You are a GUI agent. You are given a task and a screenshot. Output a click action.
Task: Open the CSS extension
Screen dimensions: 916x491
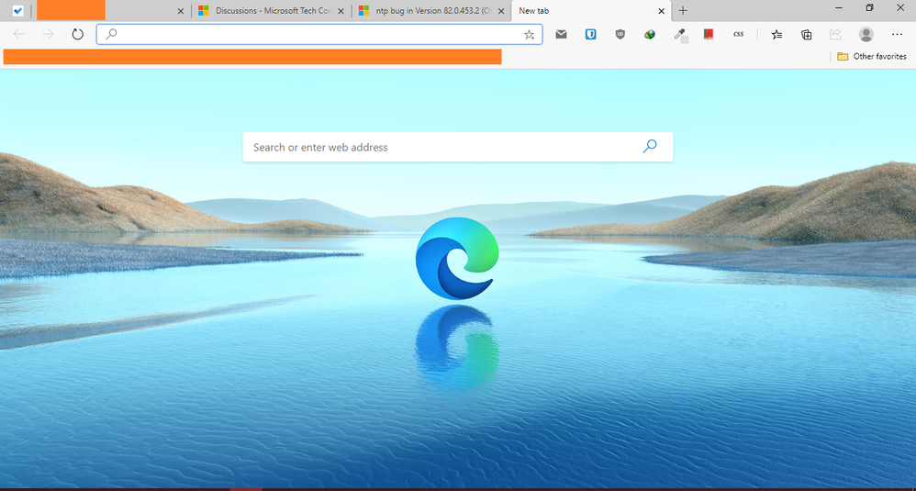pos(739,35)
